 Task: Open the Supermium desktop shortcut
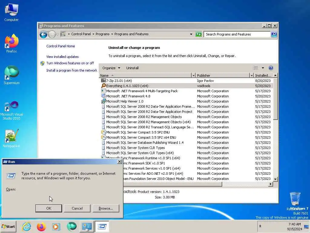coord(12,75)
